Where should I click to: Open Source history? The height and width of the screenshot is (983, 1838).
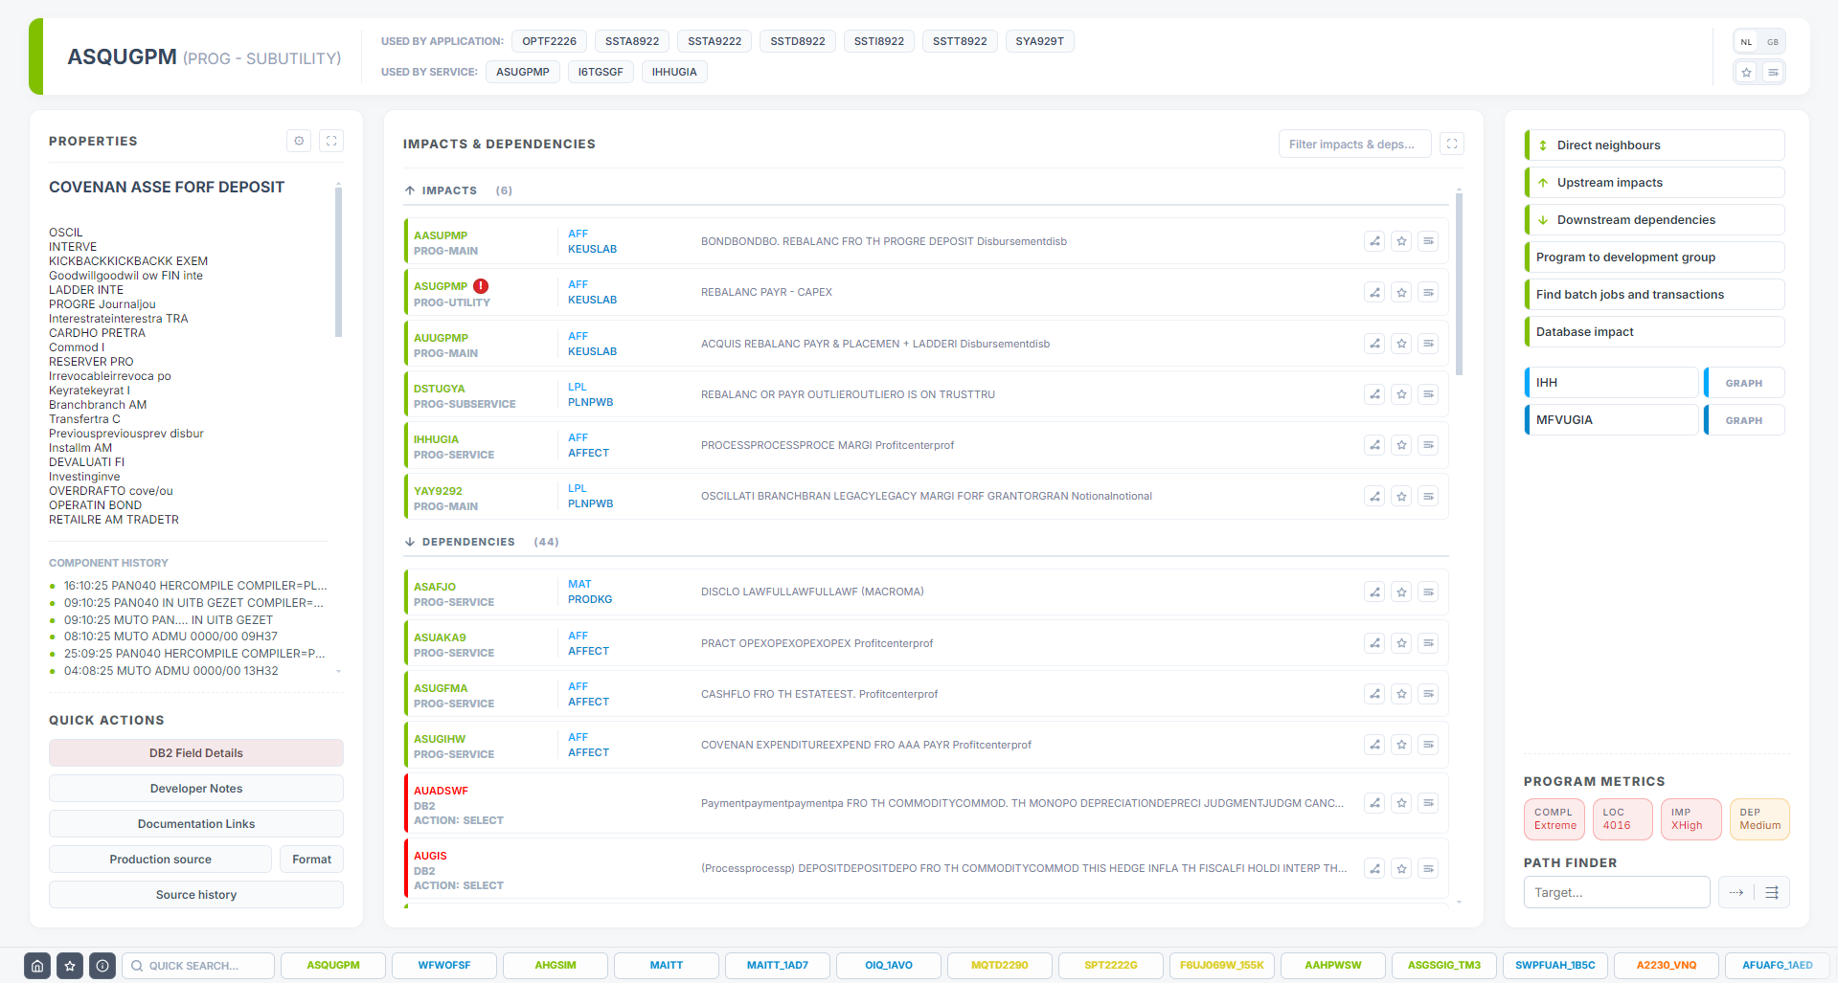coord(196,895)
